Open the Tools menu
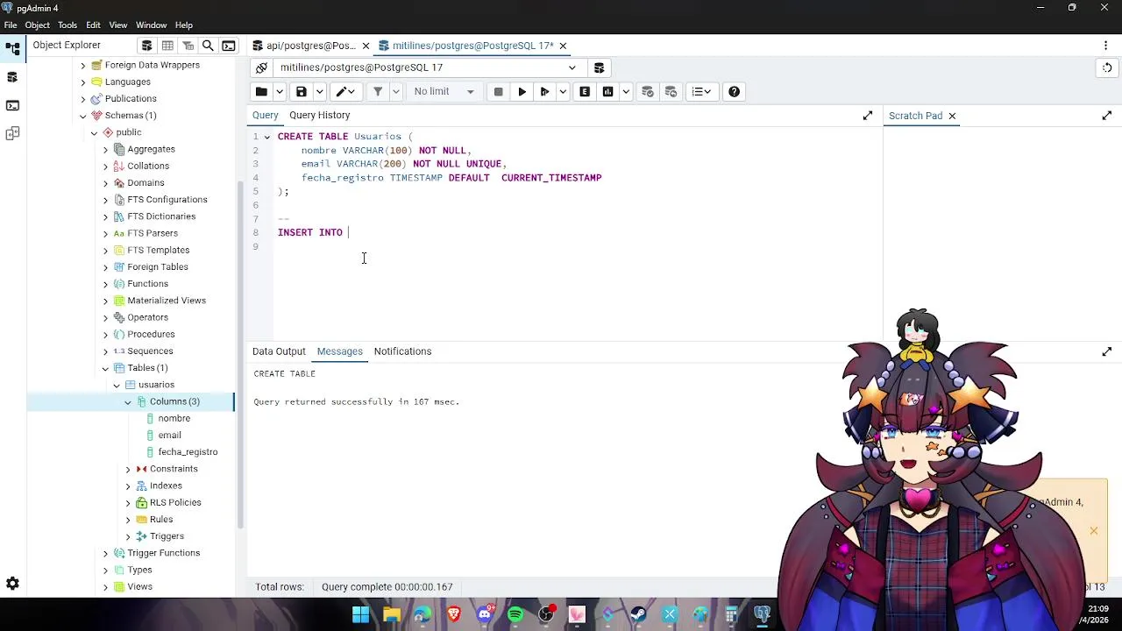The image size is (1122, 631). pyautogui.click(x=67, y=25)
